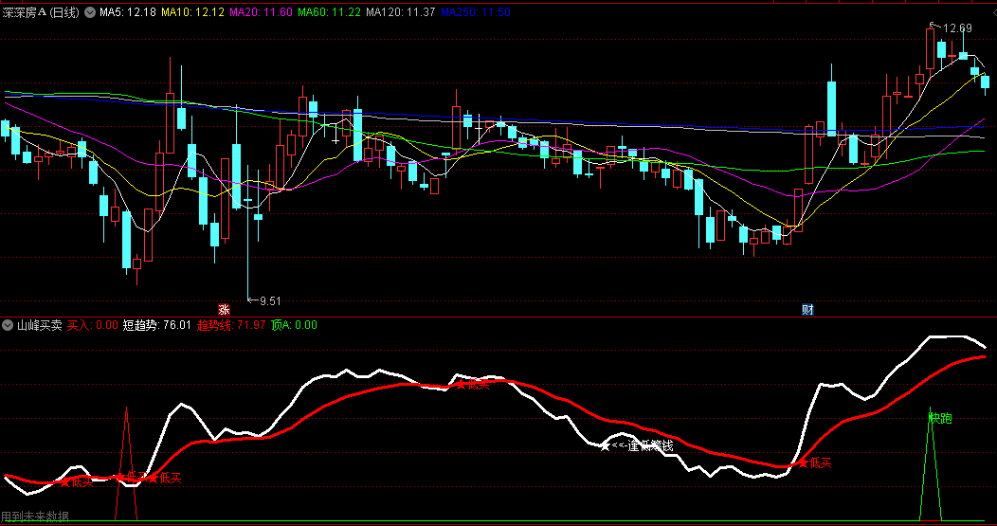The image size is (997, 526).
Task: Select MA250: 11.50 label
Action: pyautogui.click(x=476, y=12)
